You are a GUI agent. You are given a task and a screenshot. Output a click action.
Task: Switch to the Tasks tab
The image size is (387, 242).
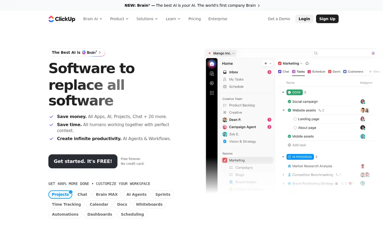[x=298, y=72]
